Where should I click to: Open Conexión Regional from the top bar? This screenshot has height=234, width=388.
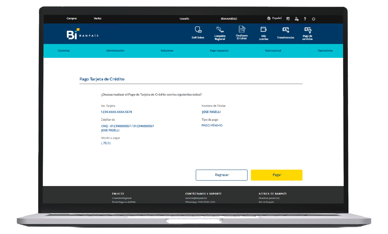pyautogui.click(x=220, y=32)
